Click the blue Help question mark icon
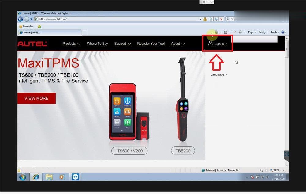Viewport: 306px width, 194px height. pos(283,32)
